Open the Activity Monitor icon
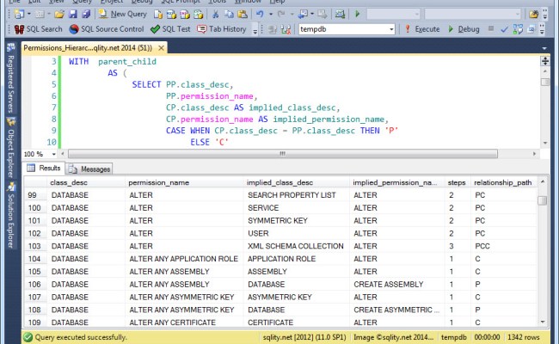 [340, 15]
